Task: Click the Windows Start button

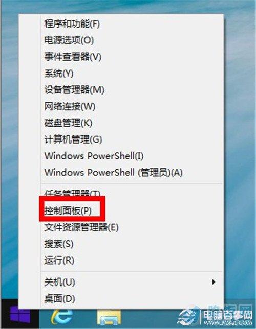Action: [20, 315]
